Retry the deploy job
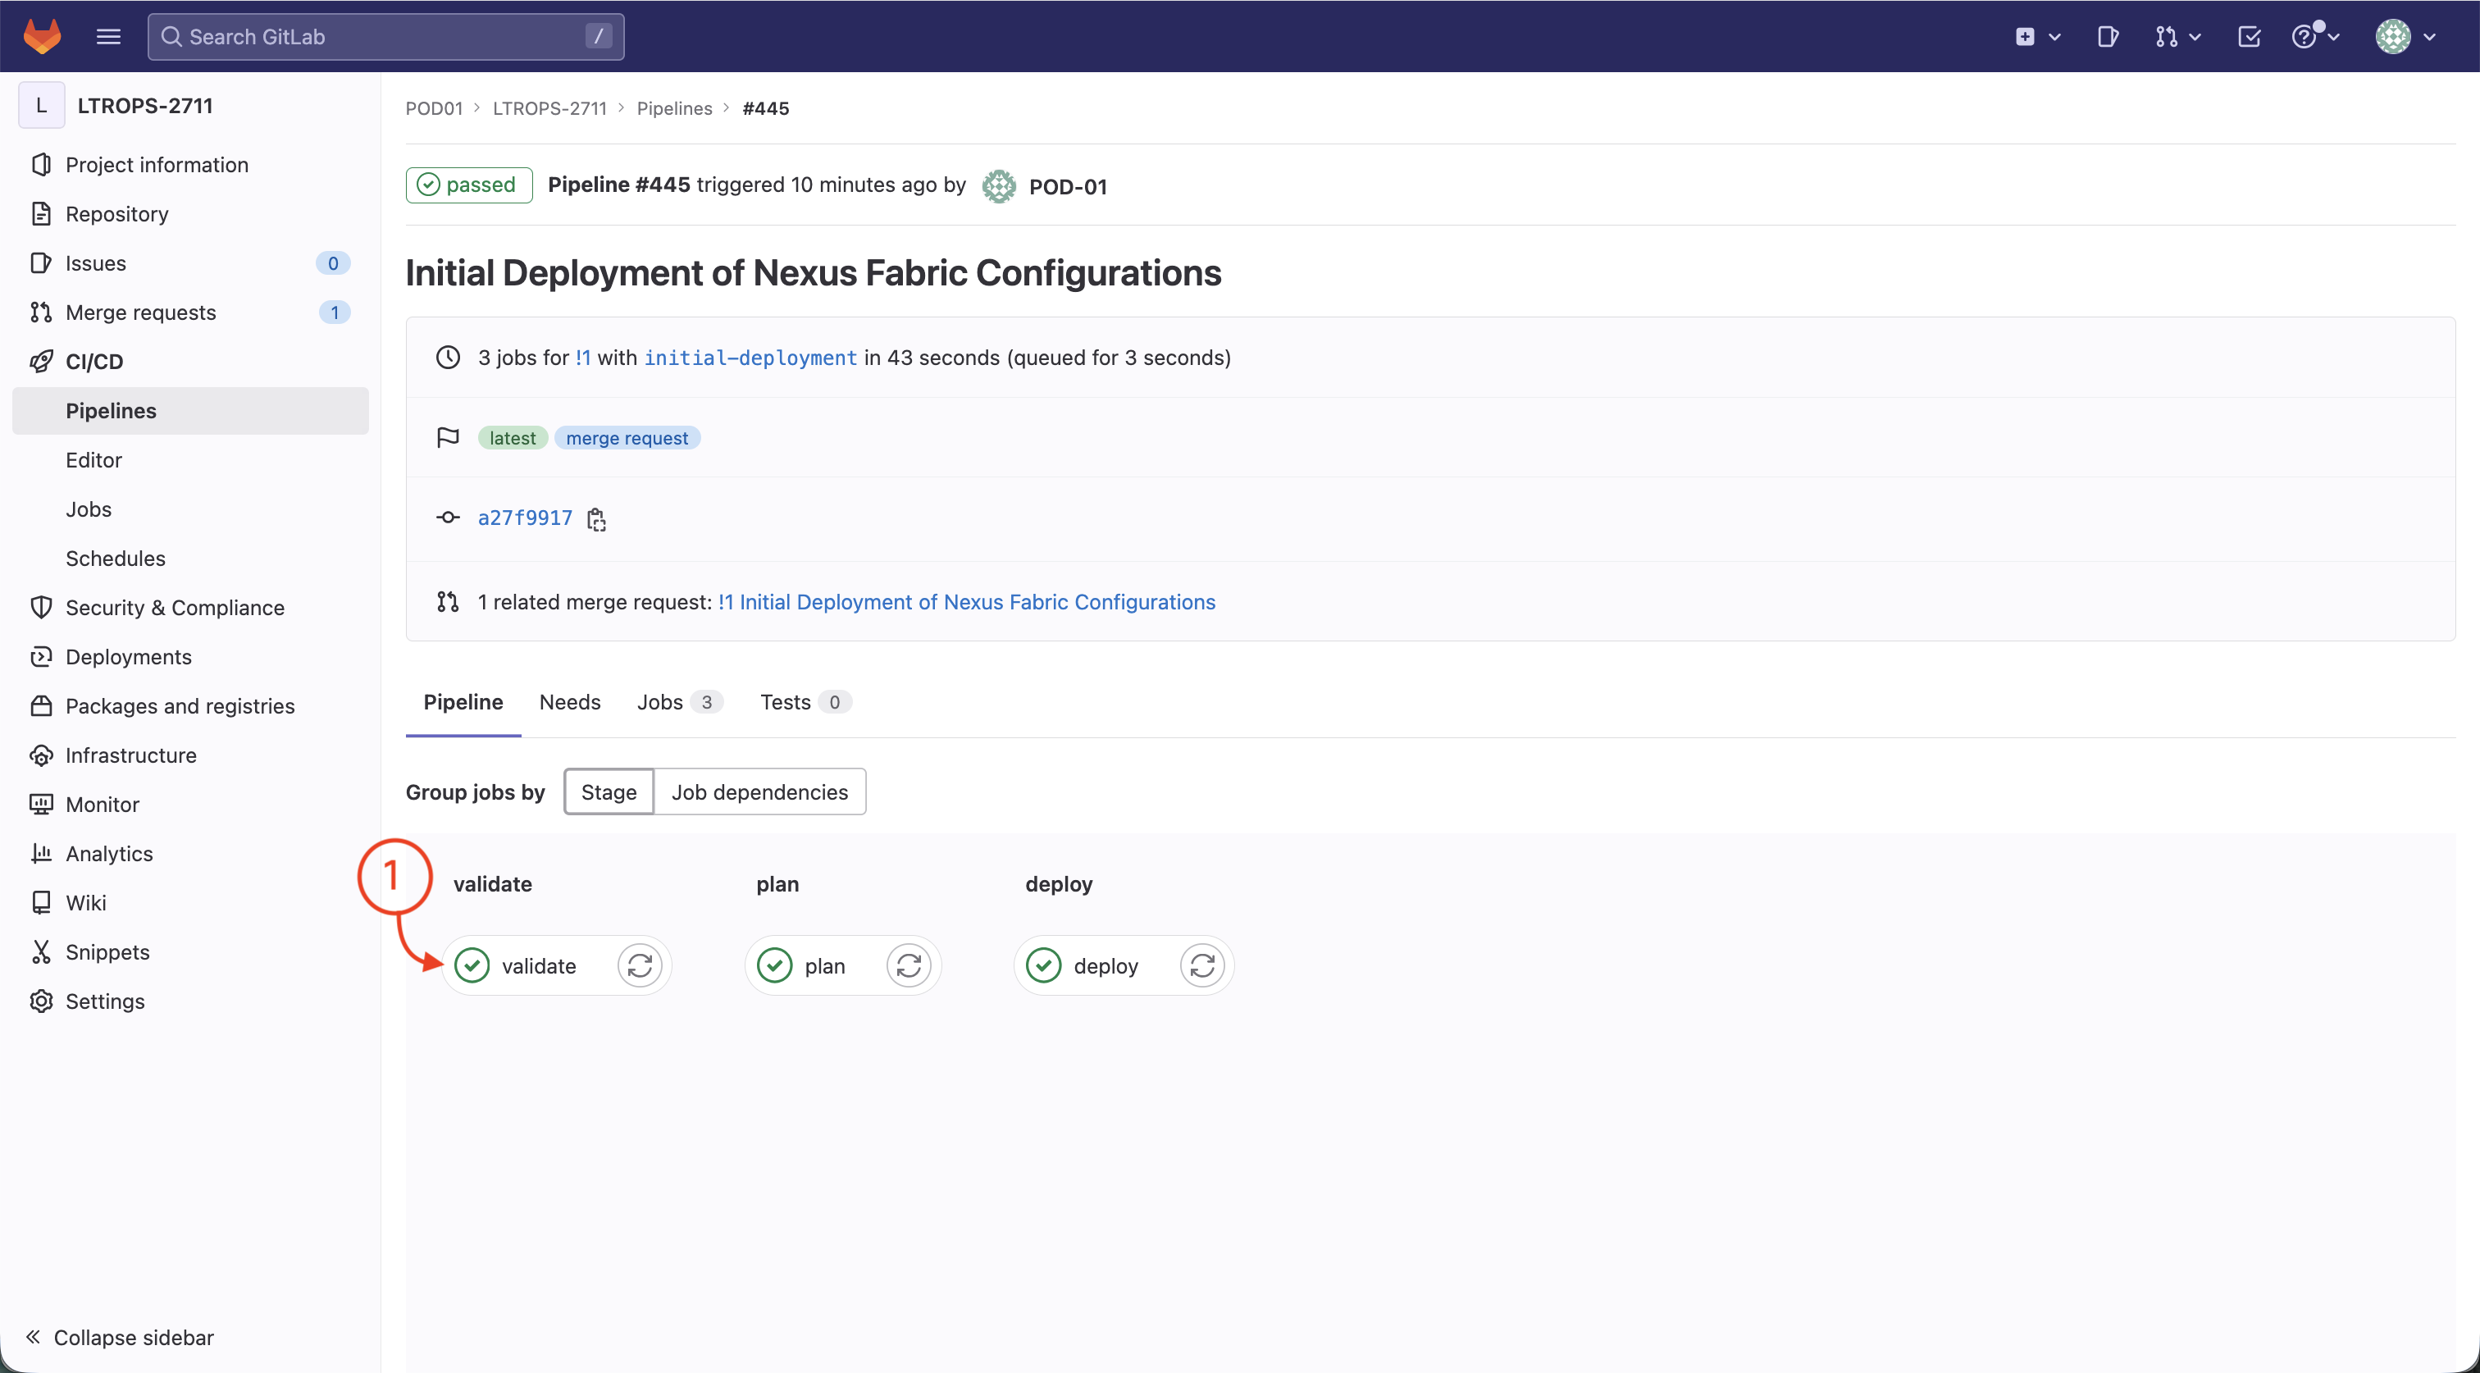 1201,965
